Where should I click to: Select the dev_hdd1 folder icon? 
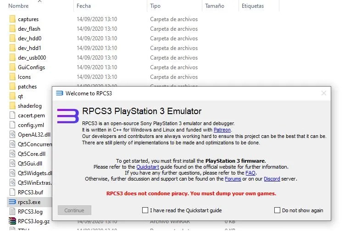coord(12,48)
